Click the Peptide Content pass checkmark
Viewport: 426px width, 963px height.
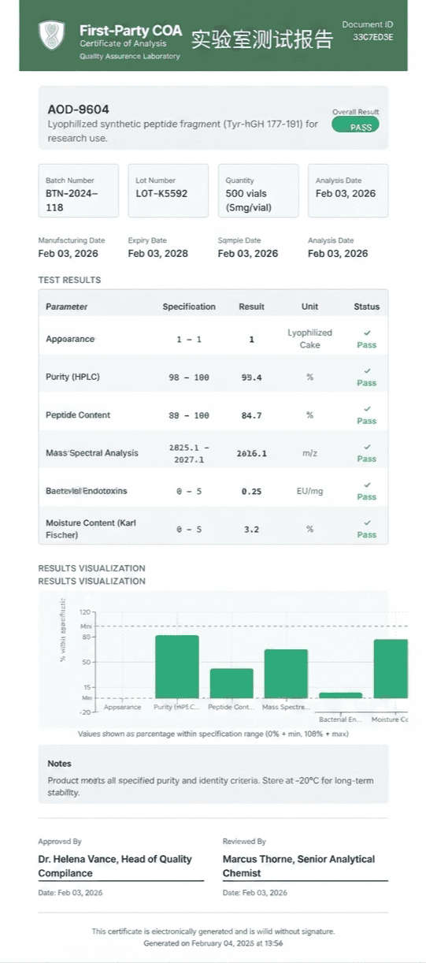(x=367, y=408)
